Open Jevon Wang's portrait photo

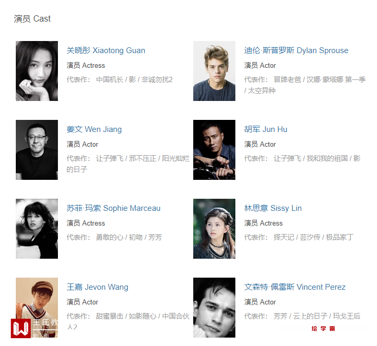pyautogui.click(x=37, y=308)
